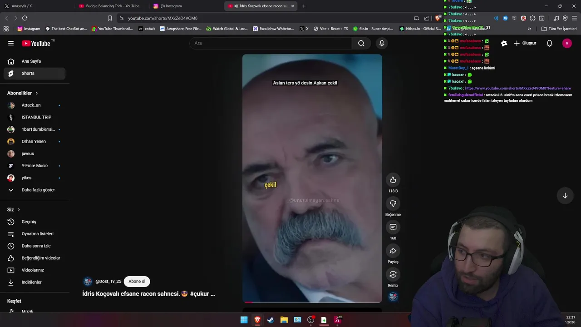The image size is (581, 327).
Task: Open Orhan Yenen subscription channel
Action: [34, 141]
